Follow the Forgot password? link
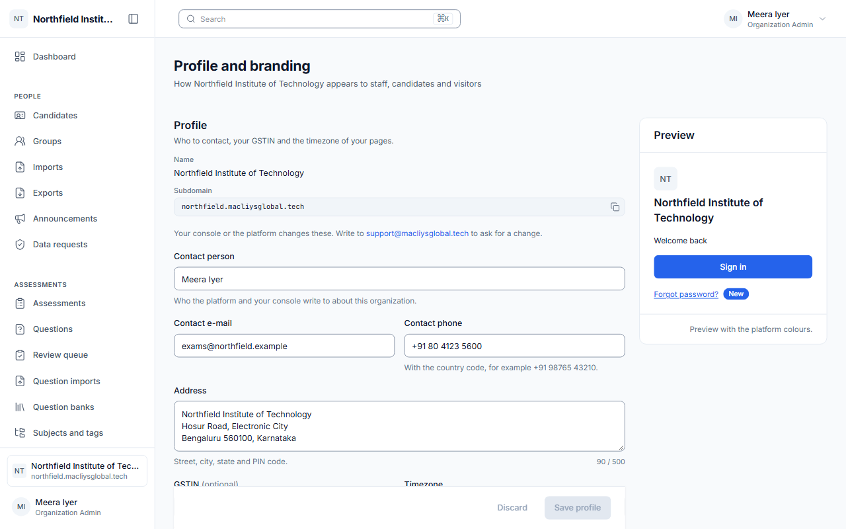 pos(686,294)
